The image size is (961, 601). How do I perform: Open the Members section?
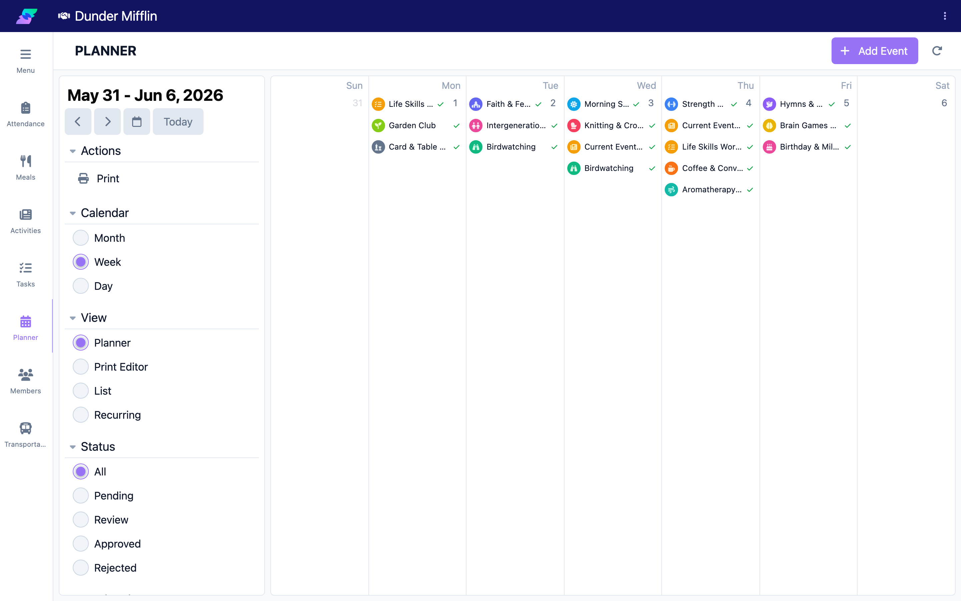click(25, 381)
